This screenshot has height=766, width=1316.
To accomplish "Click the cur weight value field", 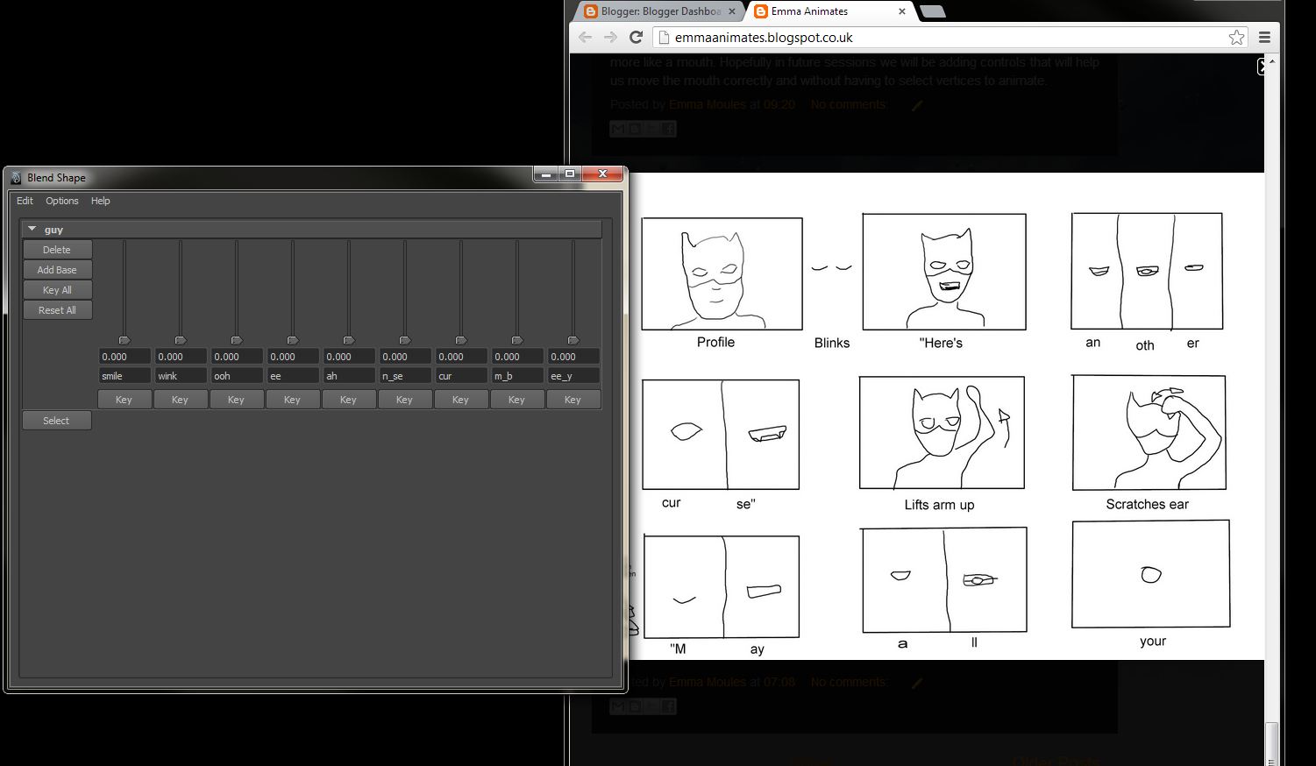I will [x=461, y=357].
